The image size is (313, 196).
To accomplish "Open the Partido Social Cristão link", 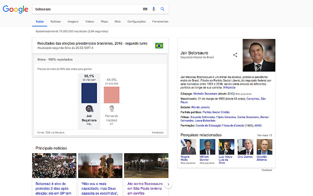I will coord(216,112).
